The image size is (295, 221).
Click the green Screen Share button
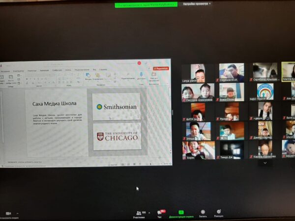point(181,214)
